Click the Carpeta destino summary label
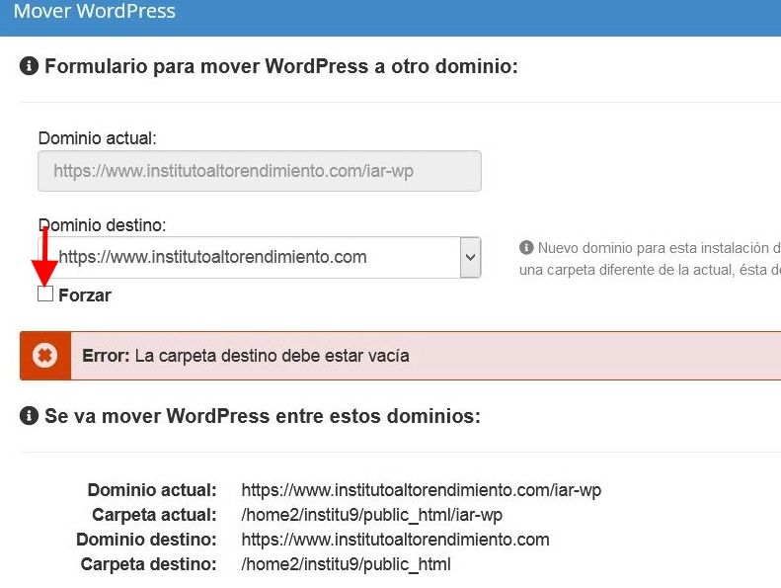The height and width of the screenshot is (588, 781). 149,564
